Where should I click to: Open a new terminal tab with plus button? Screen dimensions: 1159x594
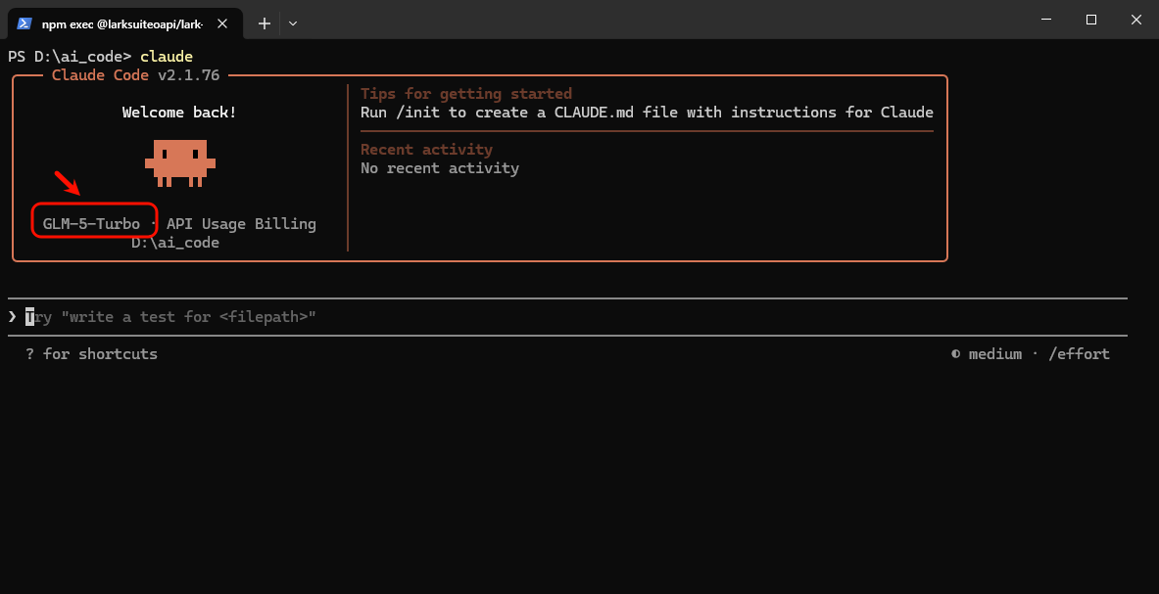coord(264,23)
